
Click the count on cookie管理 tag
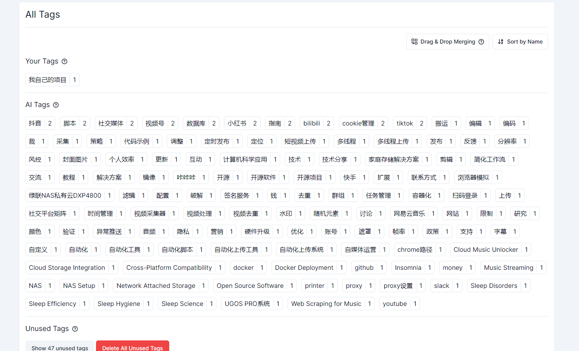(383, 123)
